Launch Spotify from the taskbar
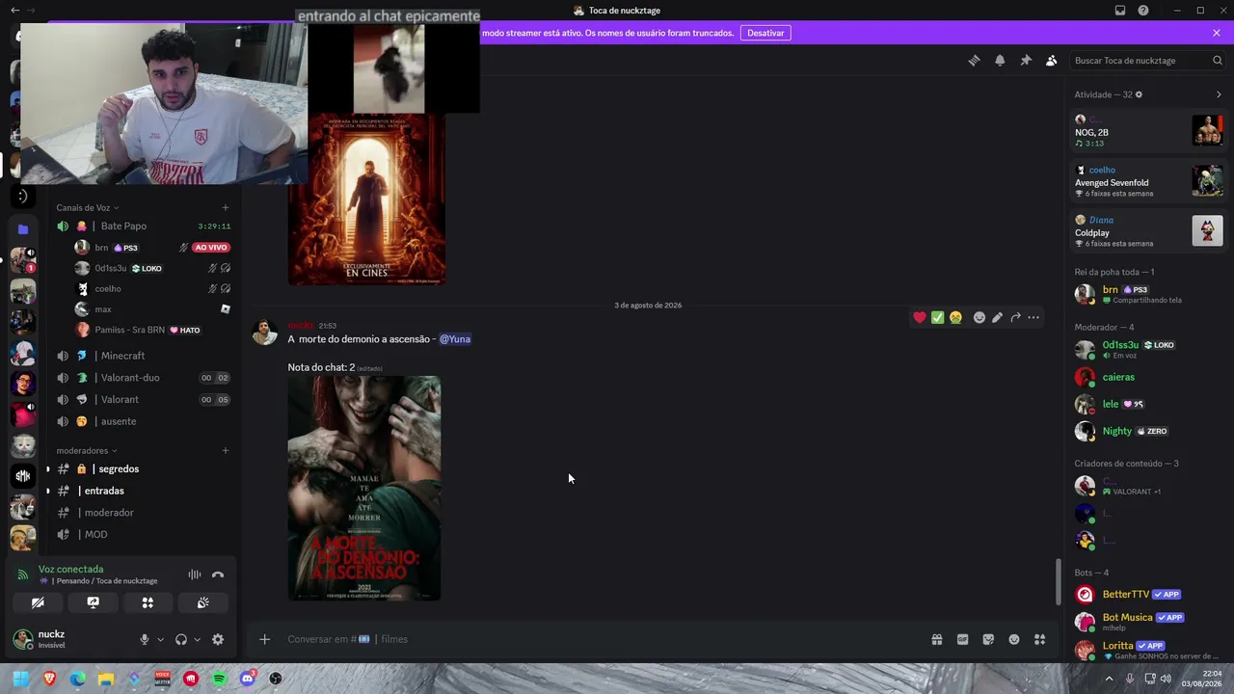The width and height of the screenshot is (1234, 694). [x=219, y=679]
